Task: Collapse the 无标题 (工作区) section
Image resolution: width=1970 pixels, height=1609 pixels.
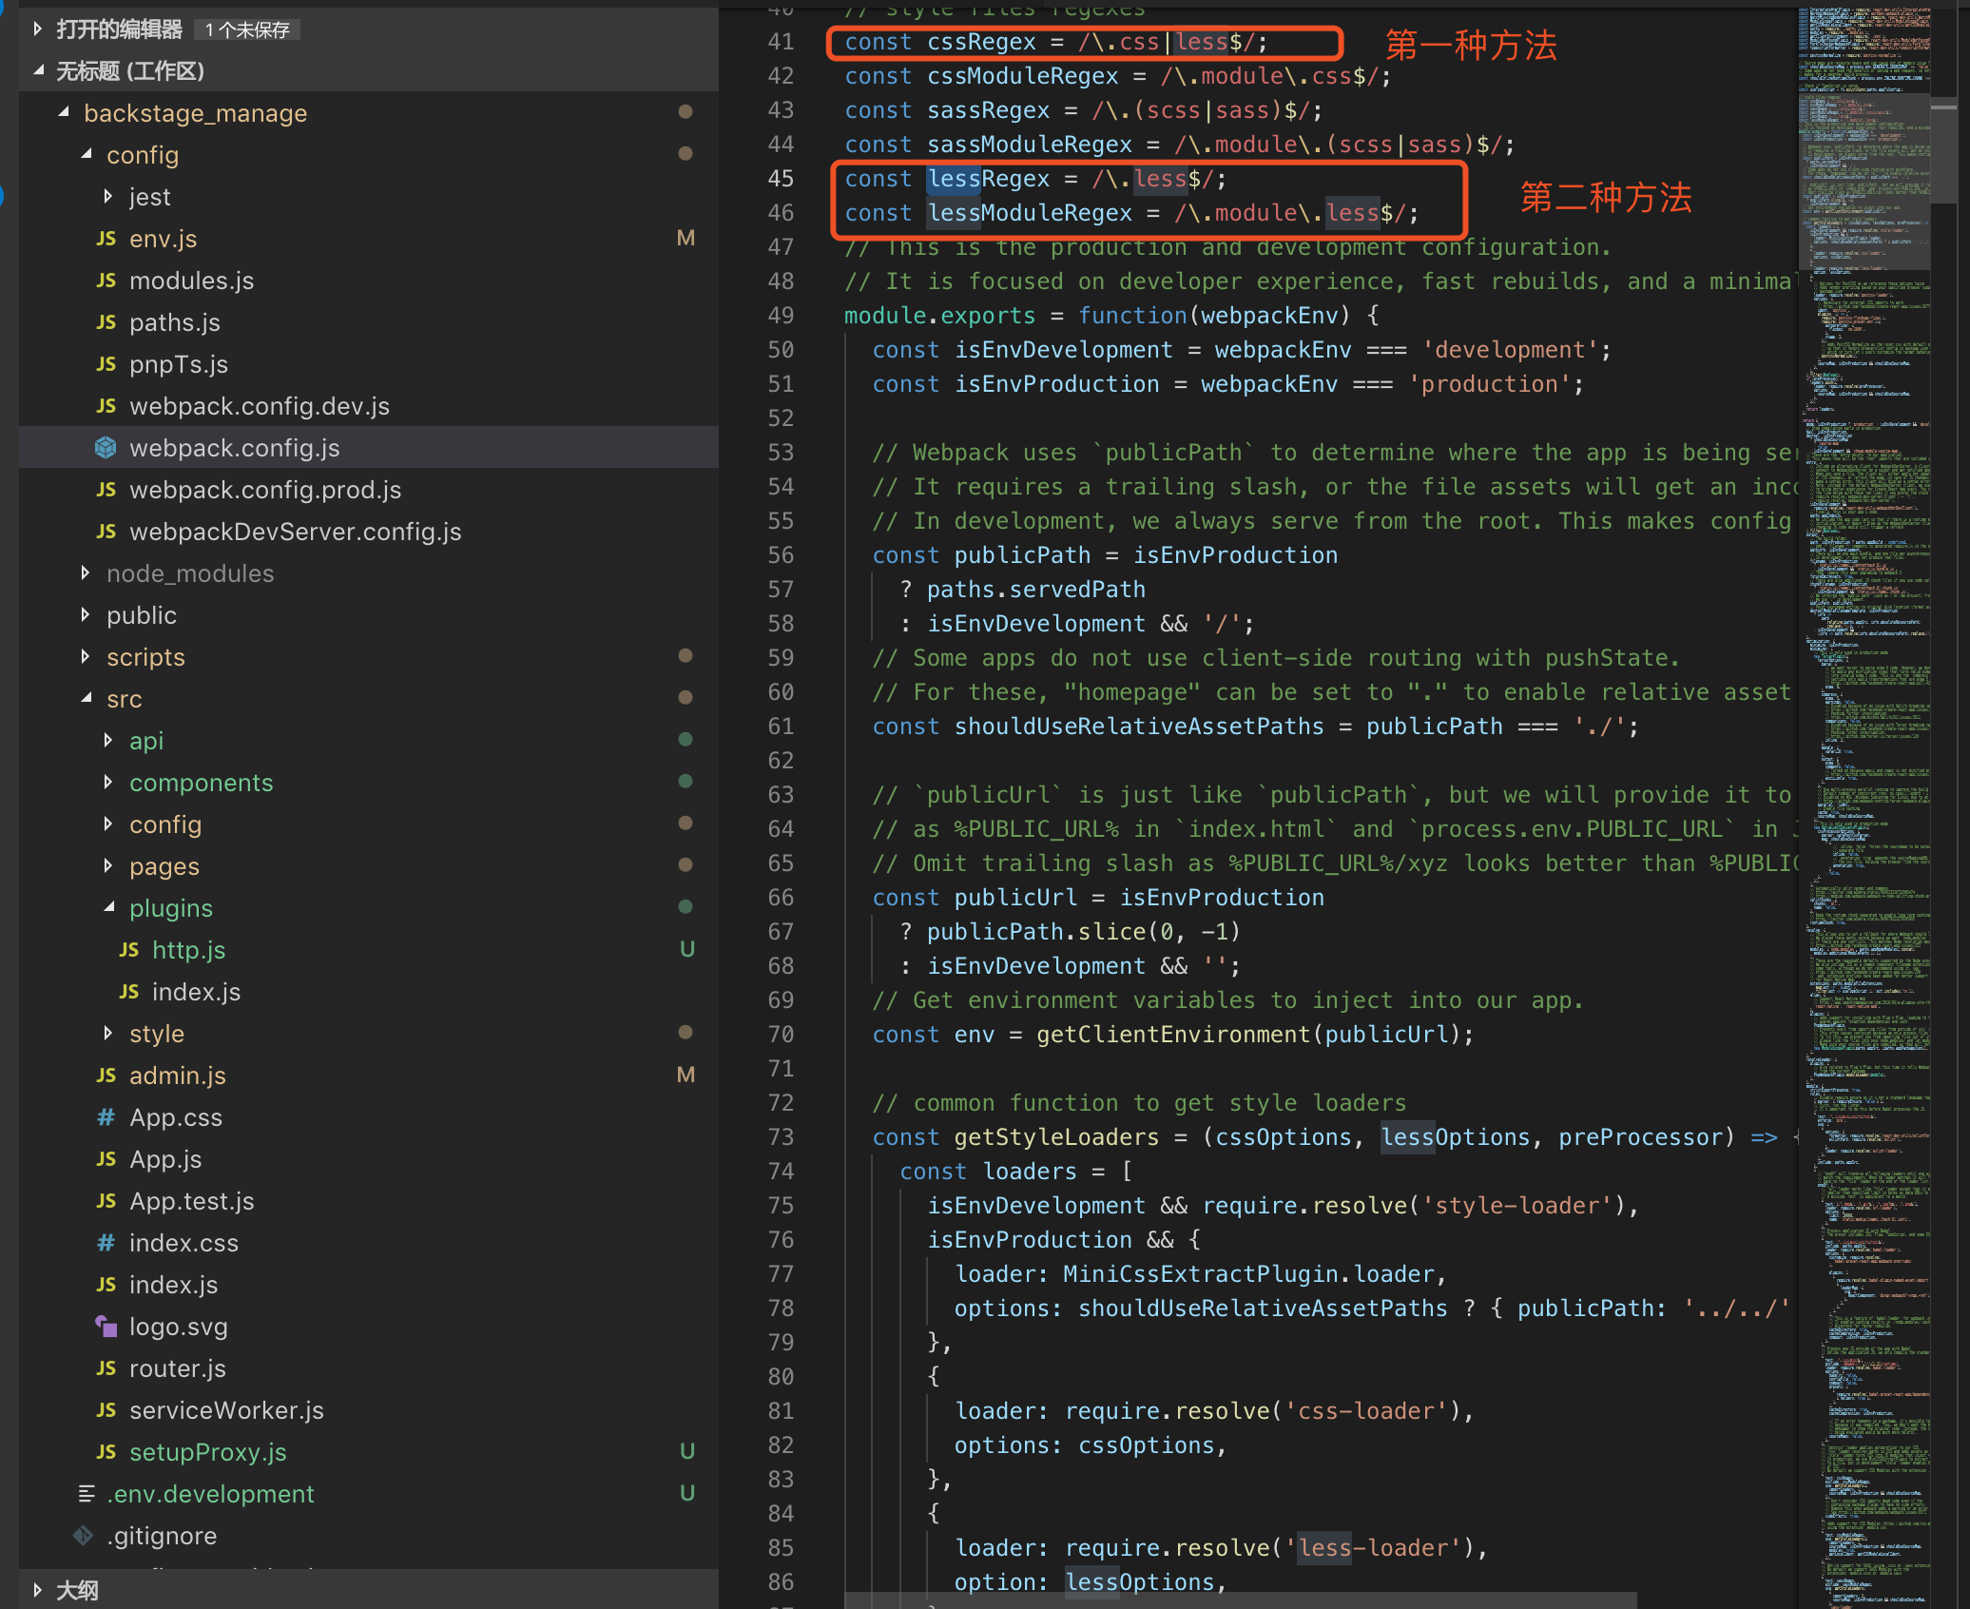Action: pos(38,70)
